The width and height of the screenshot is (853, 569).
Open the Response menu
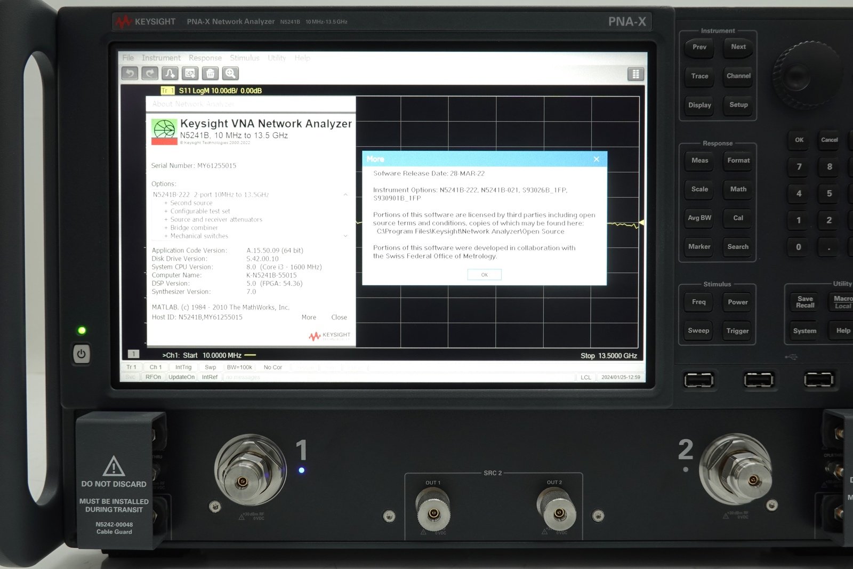coord(205,58)
